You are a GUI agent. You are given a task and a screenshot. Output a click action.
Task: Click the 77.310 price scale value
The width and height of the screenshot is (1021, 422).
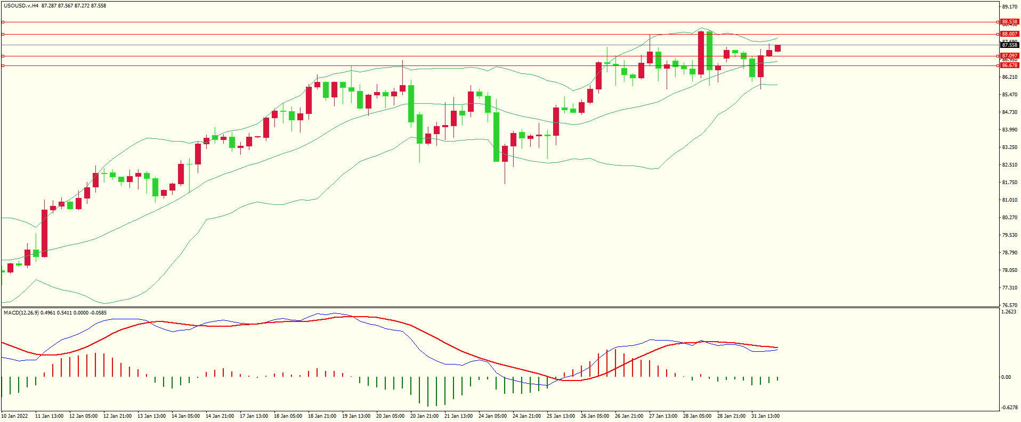click(1009, 288)
